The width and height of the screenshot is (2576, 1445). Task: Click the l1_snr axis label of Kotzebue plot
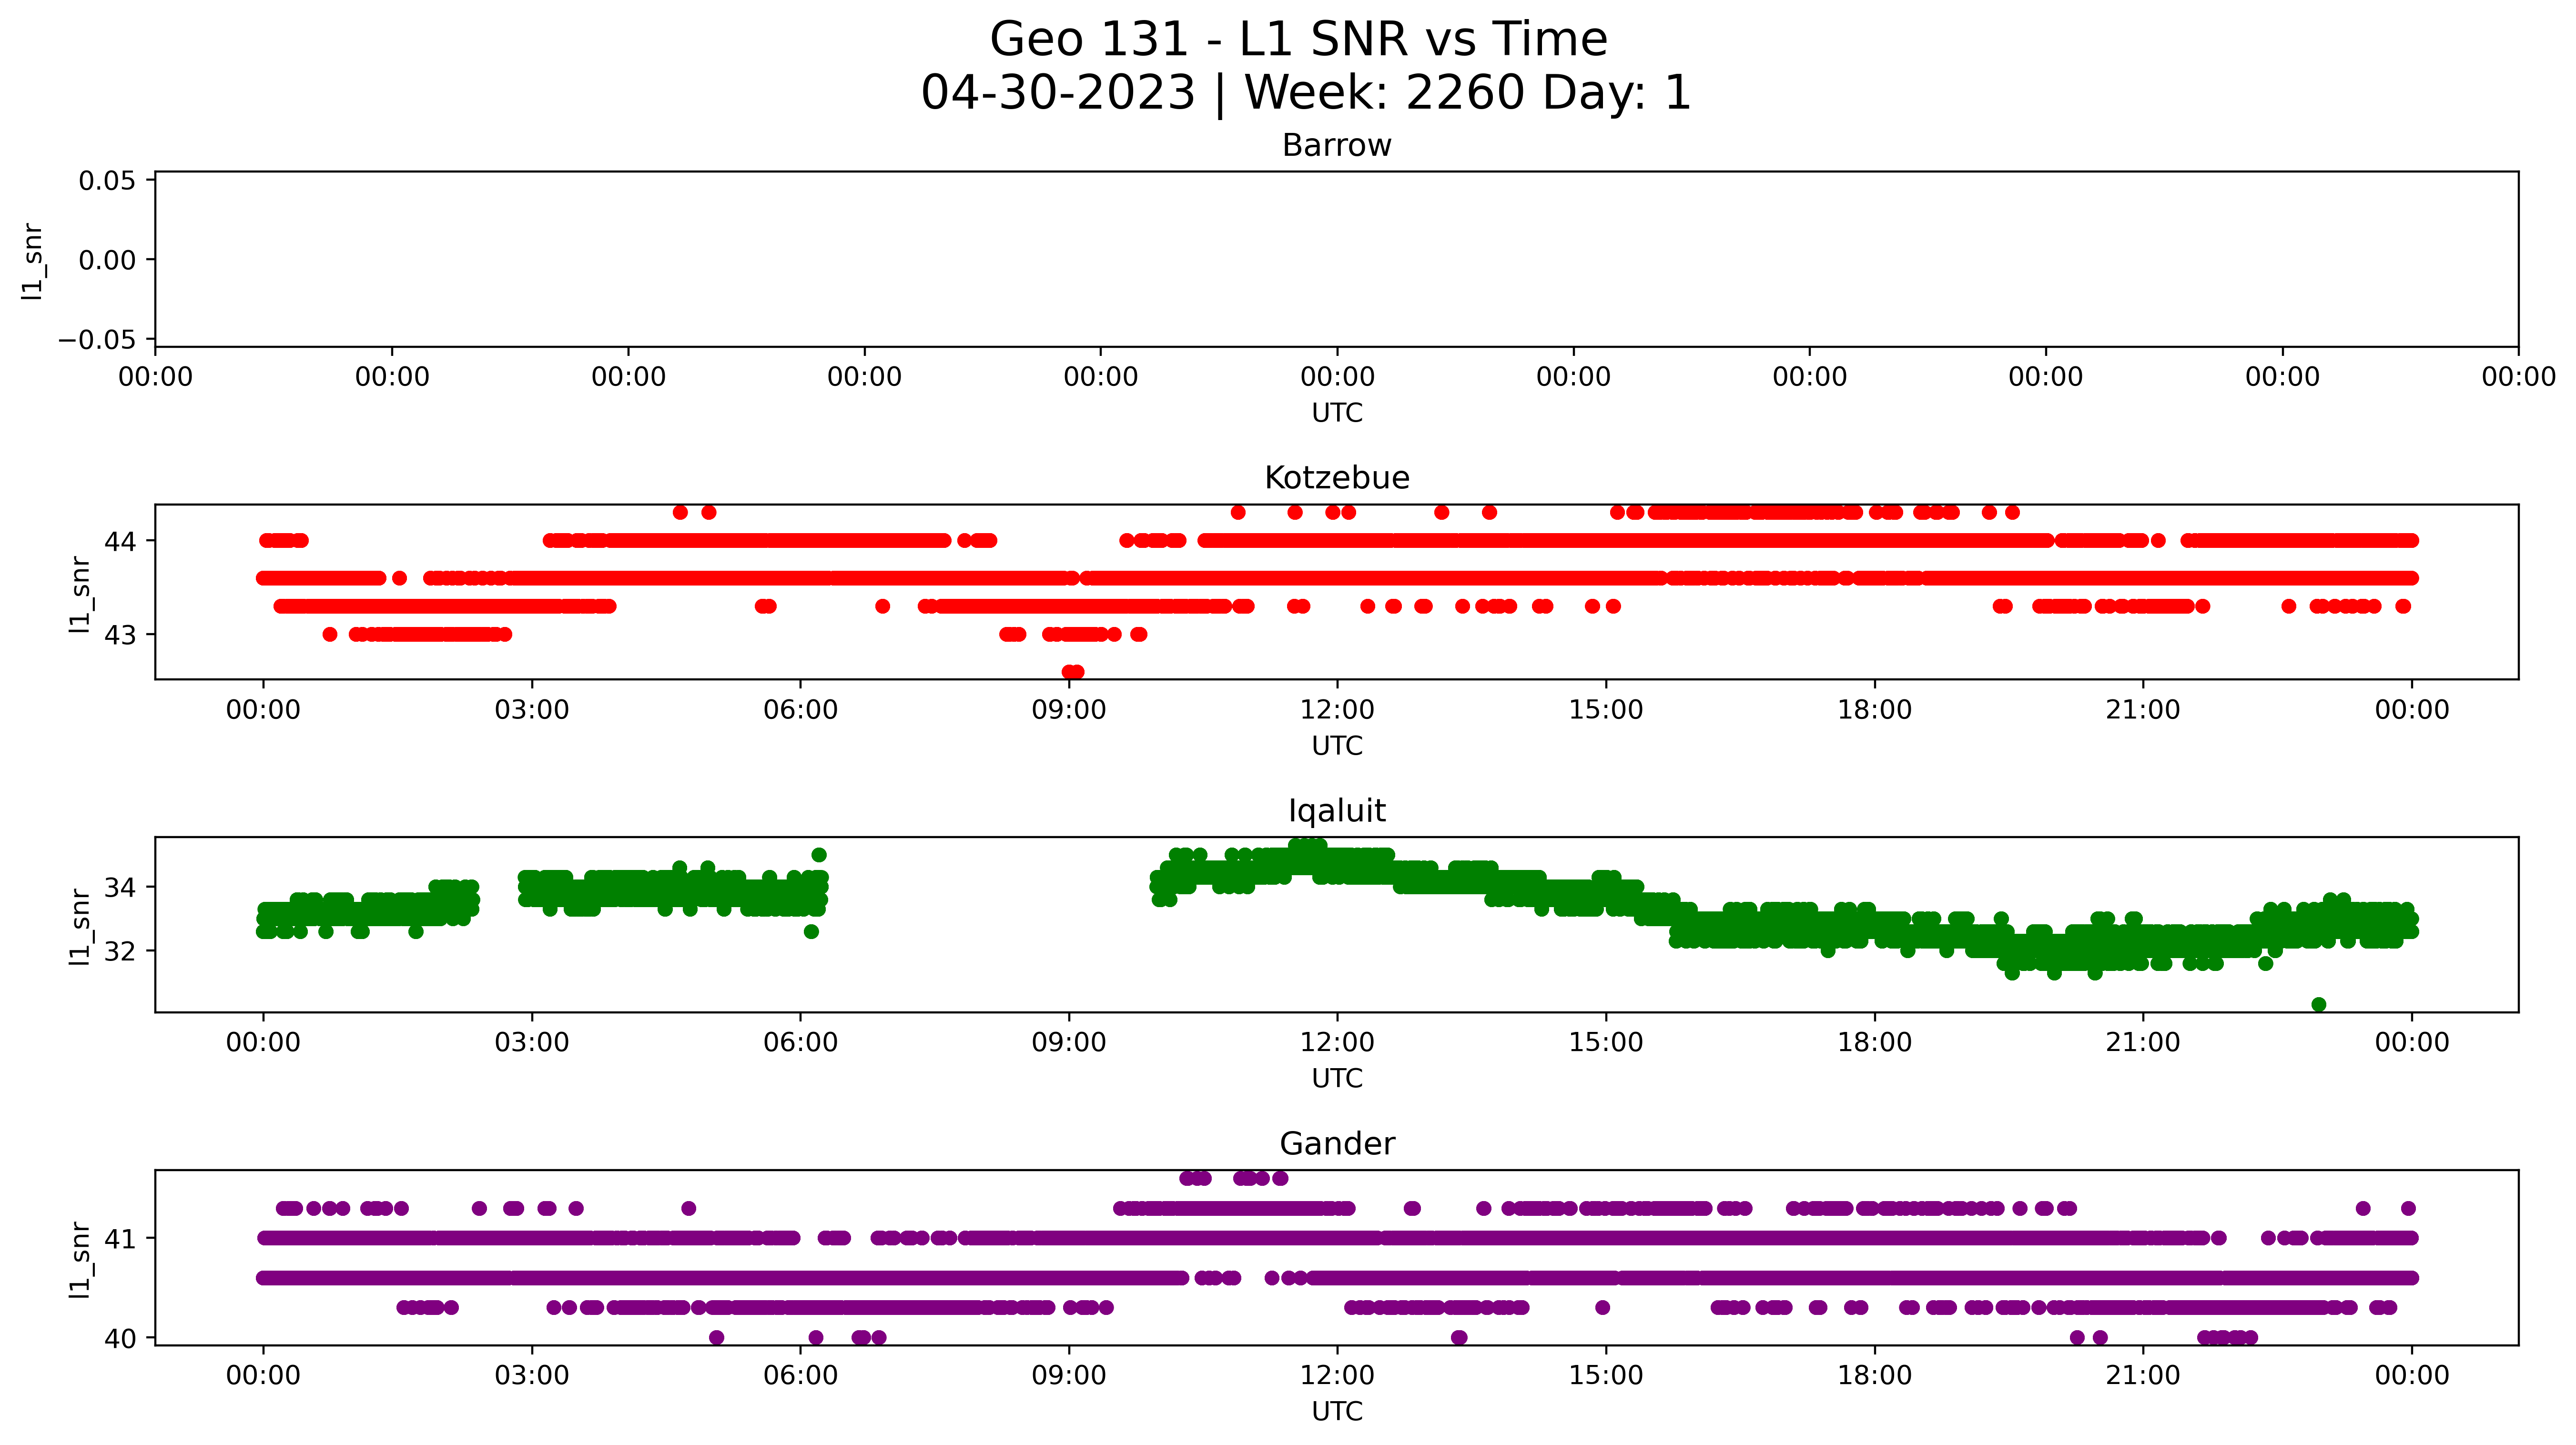click(79, 594)
